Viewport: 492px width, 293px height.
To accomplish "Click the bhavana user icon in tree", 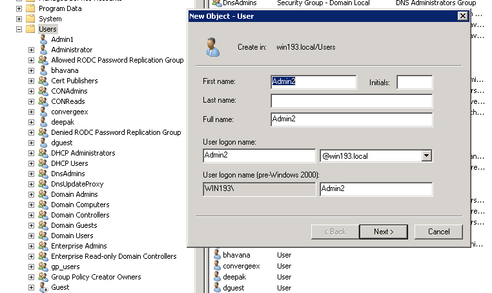I will coord(43,70).
